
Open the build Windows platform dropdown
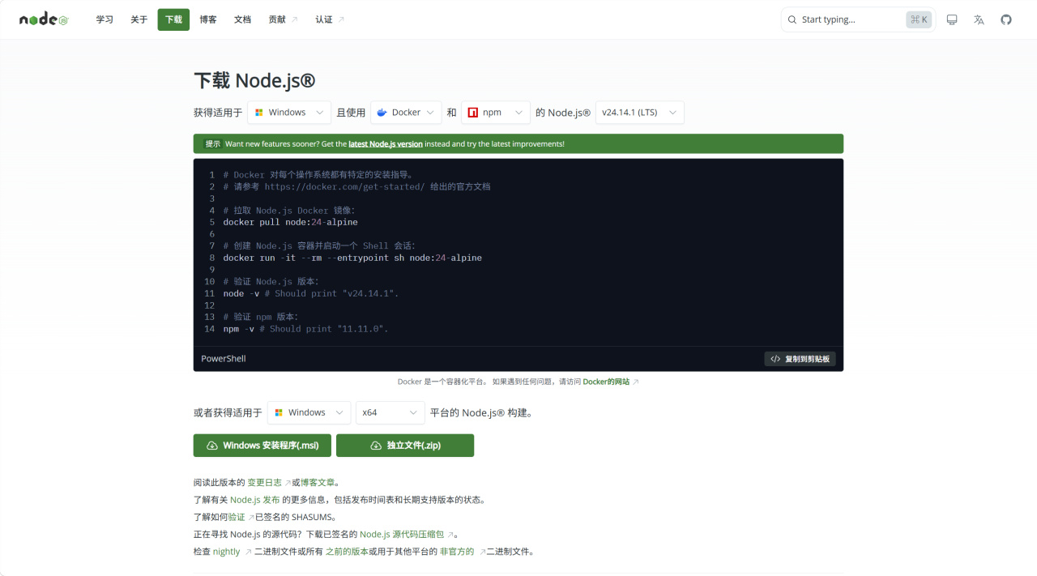309,412
